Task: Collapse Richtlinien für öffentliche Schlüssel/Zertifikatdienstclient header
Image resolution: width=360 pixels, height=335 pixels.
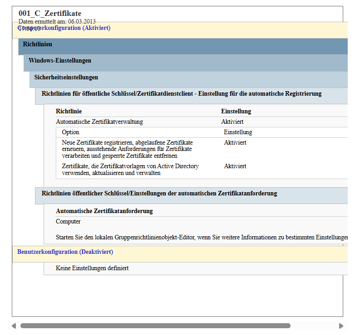Action: point(191,96)
